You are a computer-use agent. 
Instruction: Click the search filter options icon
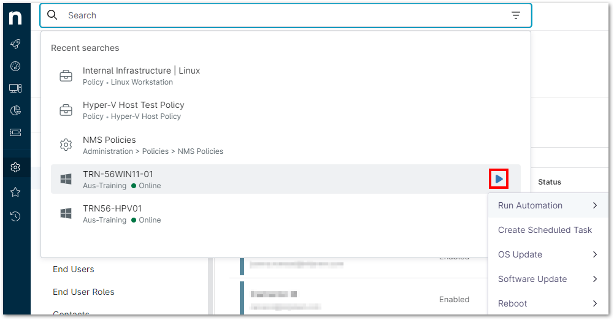coord(516,15)
